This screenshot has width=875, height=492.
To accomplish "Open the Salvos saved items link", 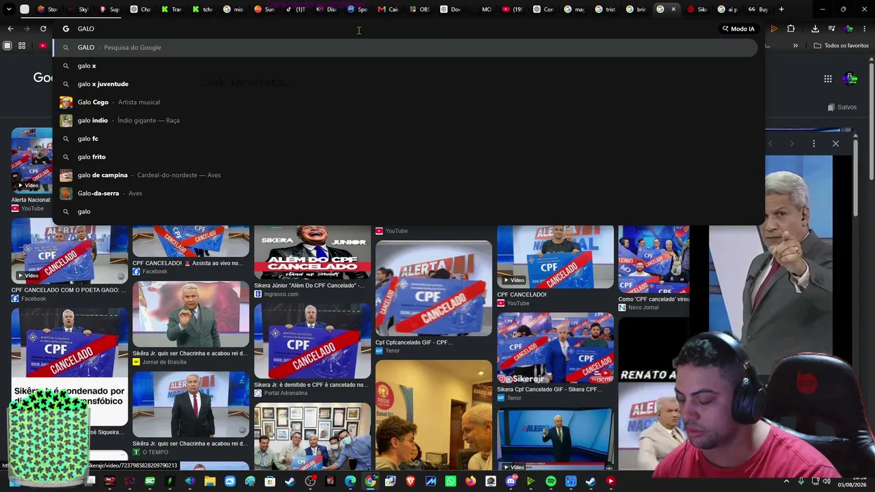I will tap(842, 107).
